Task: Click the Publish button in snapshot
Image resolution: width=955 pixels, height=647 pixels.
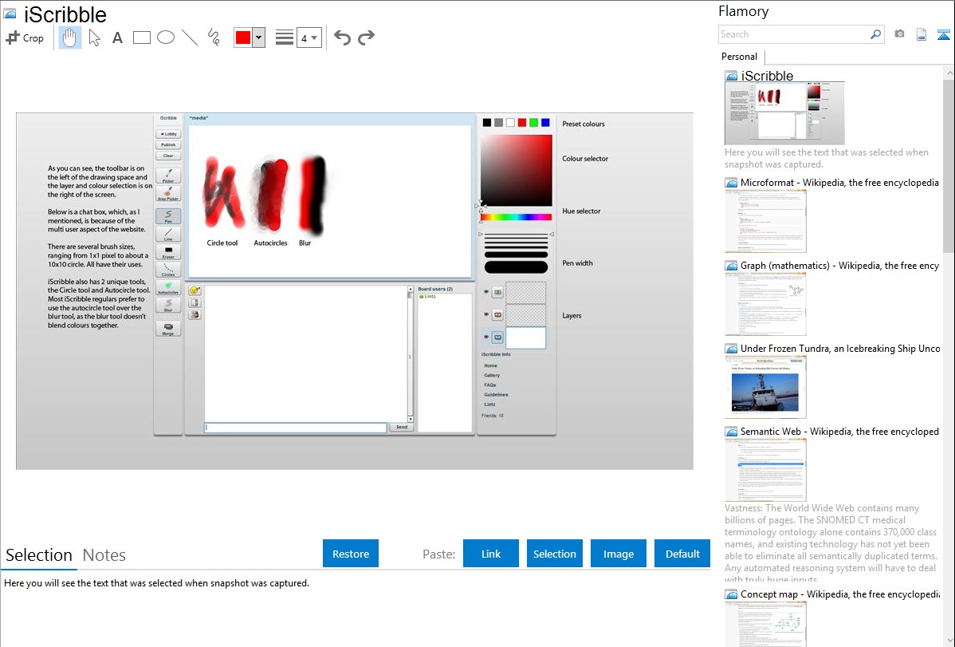Action: 168,145
